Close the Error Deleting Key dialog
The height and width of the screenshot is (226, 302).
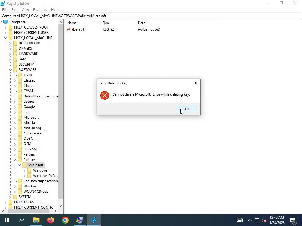click(x=196, y=83)
